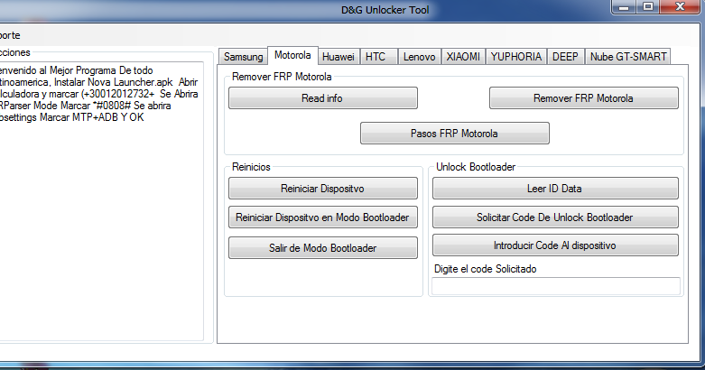The width and height of the screenshot is (705, 370).
Task: Click the instructions text starting with Instalar Nova Launcher.apk
Action: coord(98,94)
